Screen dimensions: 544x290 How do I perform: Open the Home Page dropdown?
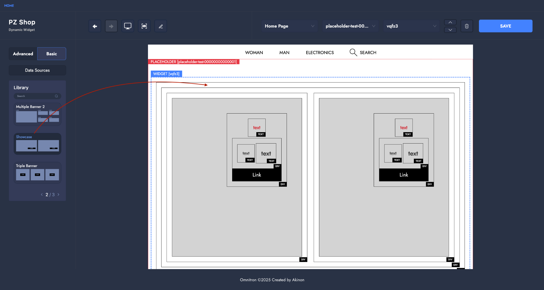click(289, 26)
